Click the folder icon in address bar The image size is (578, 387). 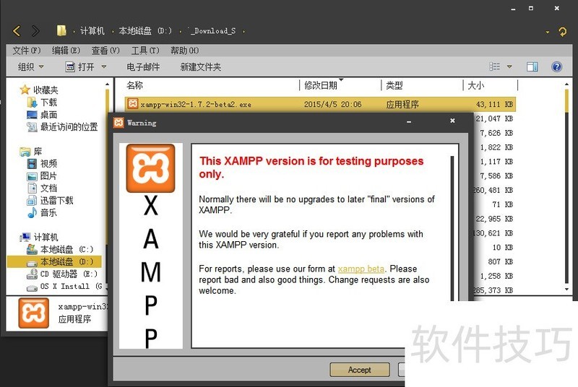pyautogui.click(x=61, y=30)
